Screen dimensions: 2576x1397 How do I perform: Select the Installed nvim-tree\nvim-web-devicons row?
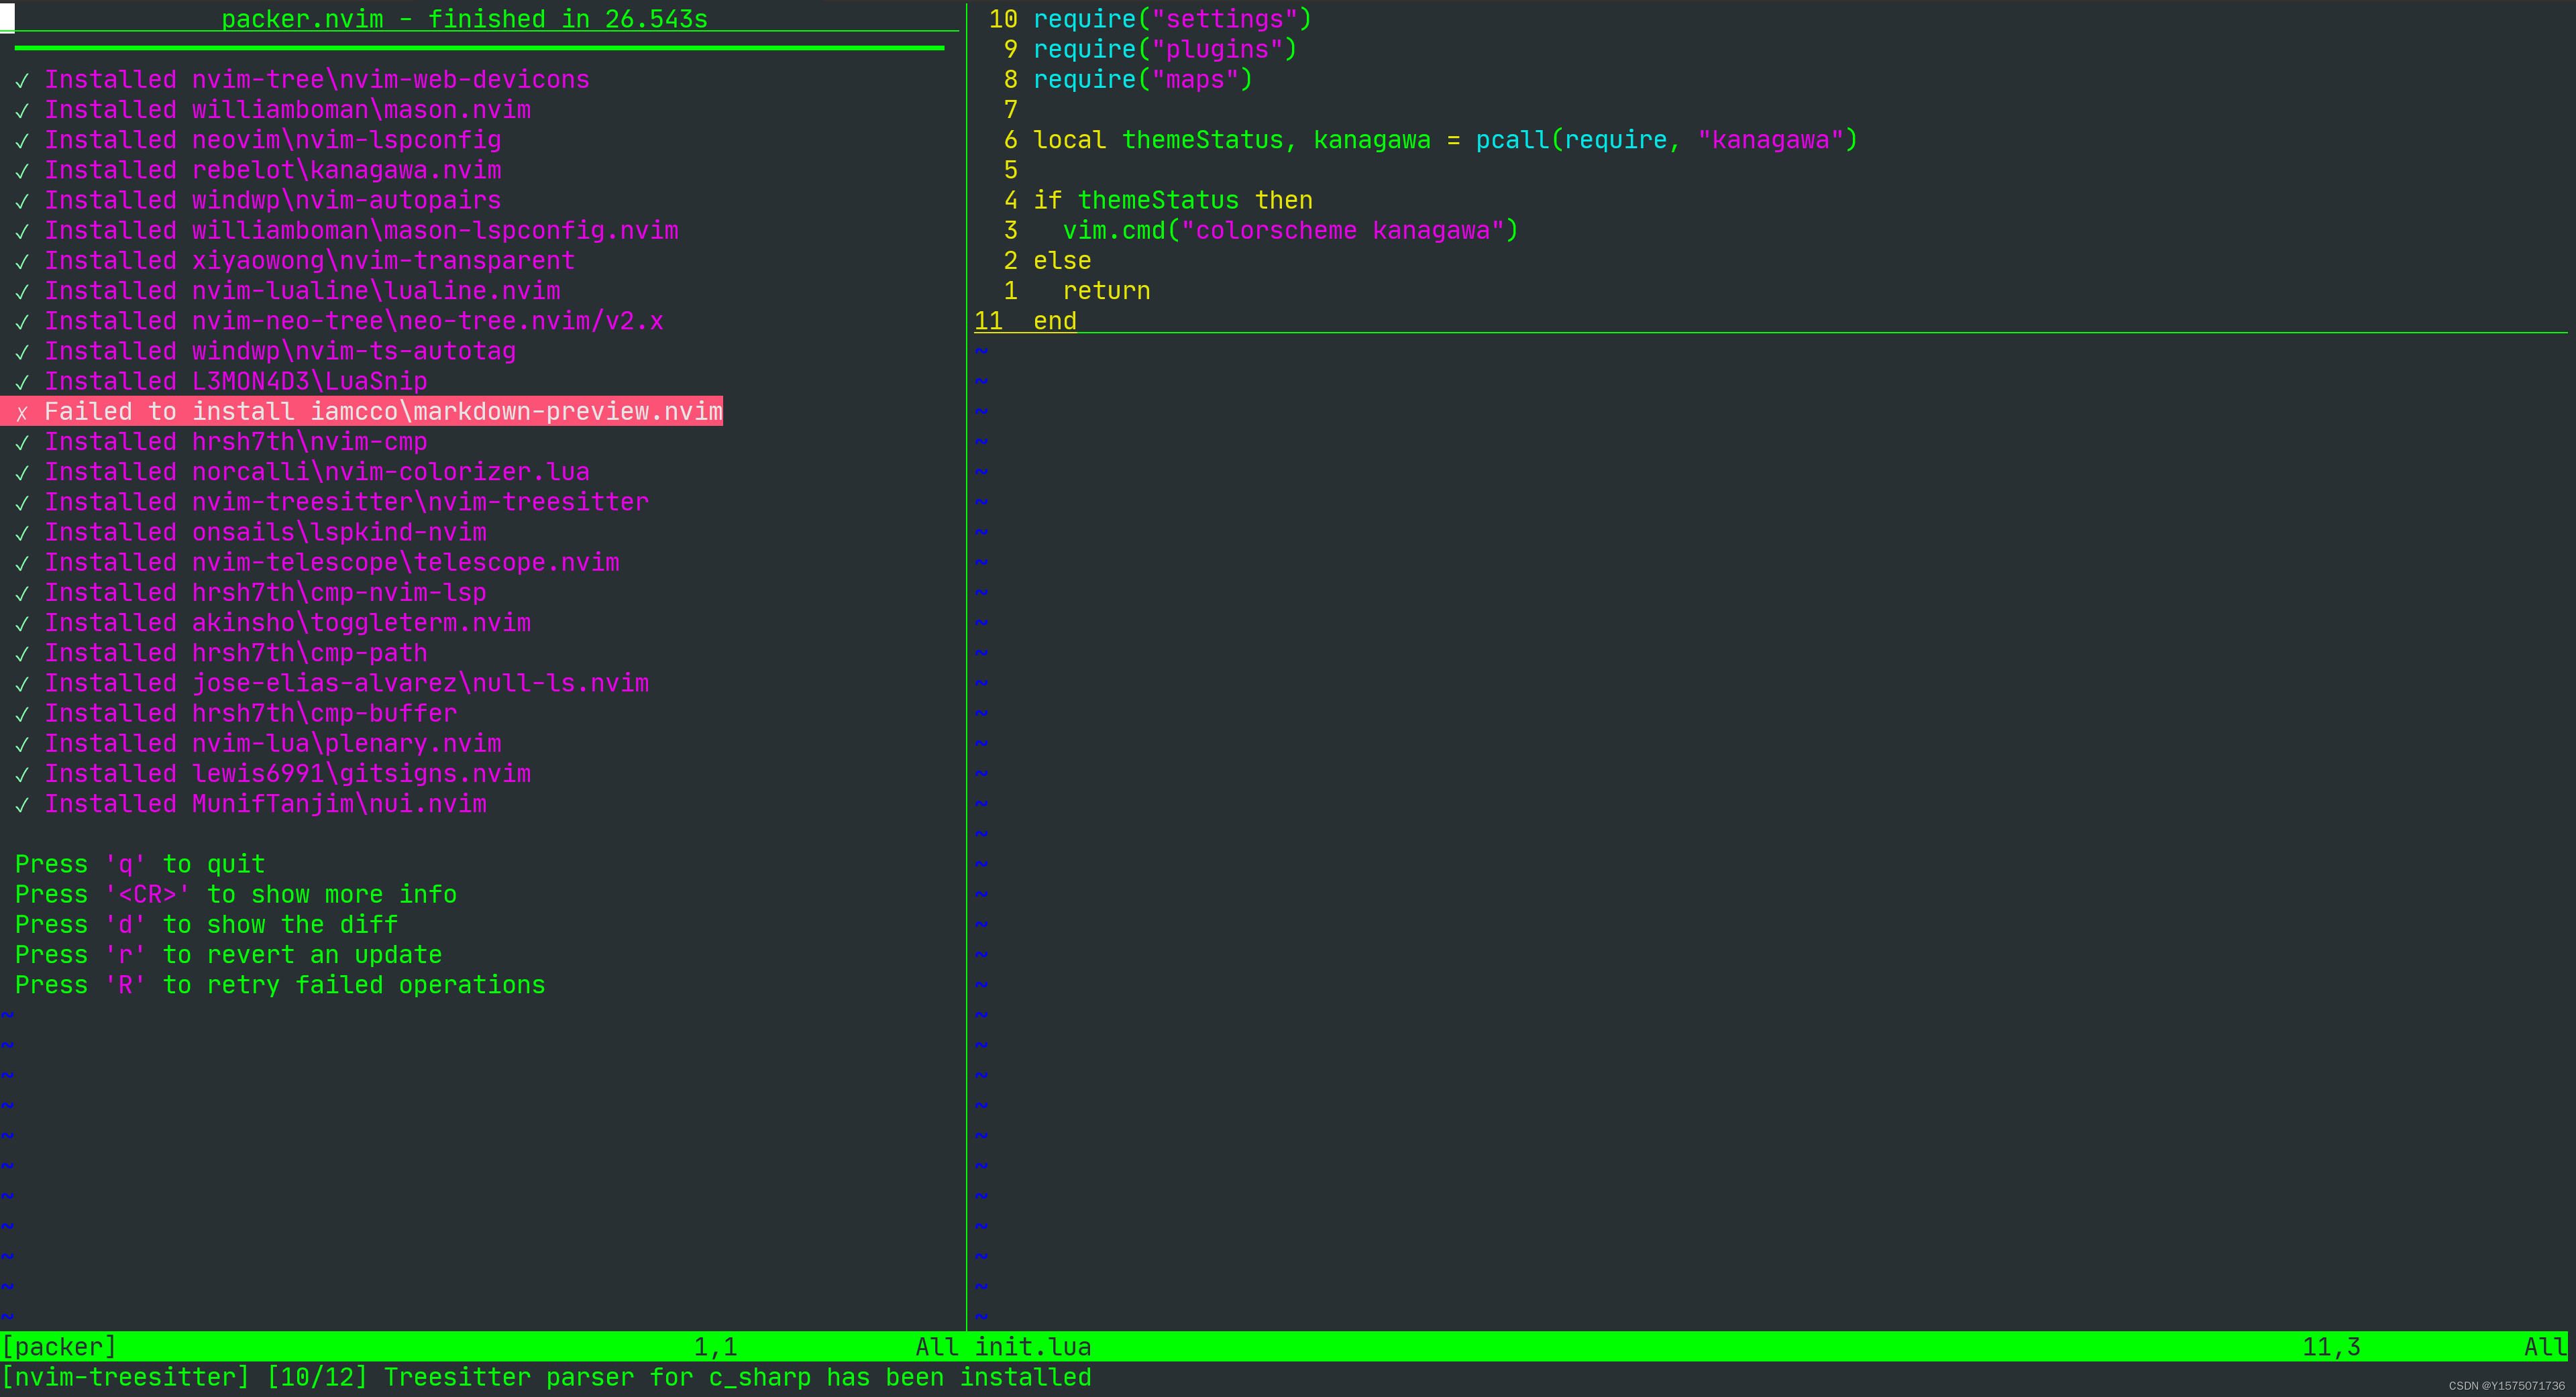pyautogui.click(x=302, y=79)
